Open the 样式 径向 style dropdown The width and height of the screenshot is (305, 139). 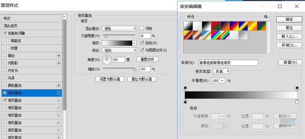(x=120, y=51)
